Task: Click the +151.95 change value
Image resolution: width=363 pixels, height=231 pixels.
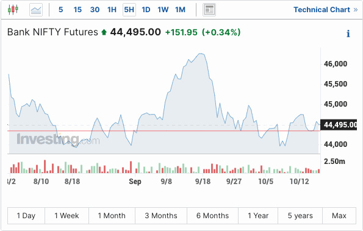Action: pos(181,32)
